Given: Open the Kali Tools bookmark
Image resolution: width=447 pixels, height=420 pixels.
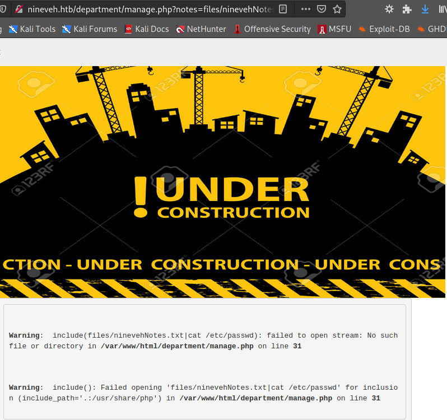Looking at the screenshot, I should pyautogui.click(x=32, y=29).
